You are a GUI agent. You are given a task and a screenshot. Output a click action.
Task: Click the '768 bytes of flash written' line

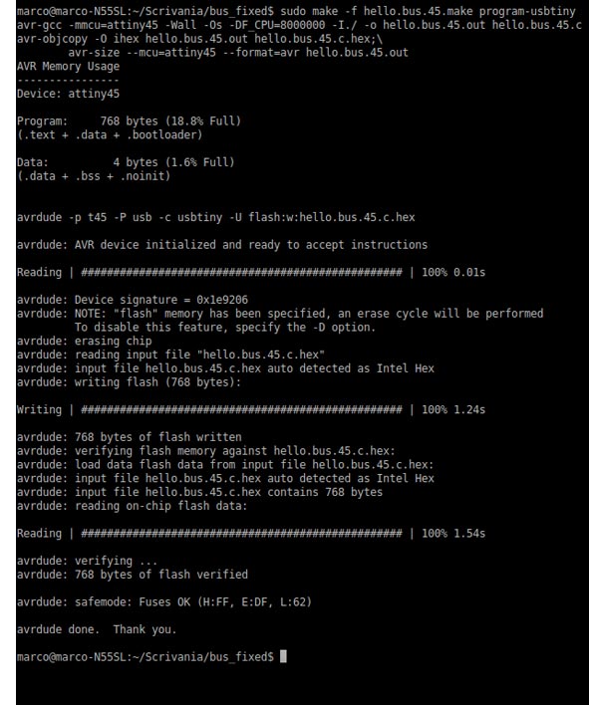(x=130, y=437)
